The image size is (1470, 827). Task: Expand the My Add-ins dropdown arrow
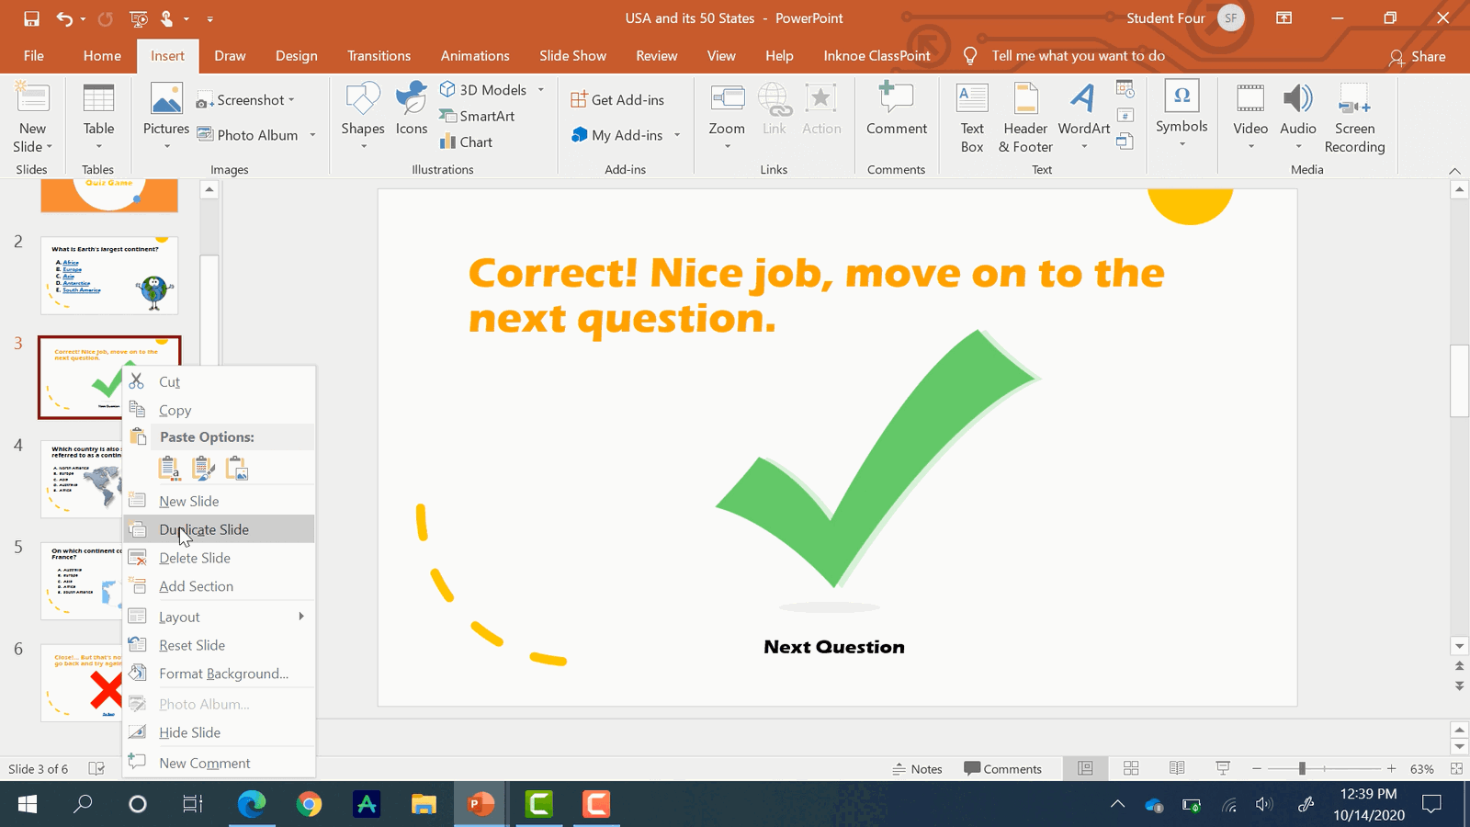(x=677, y=135)
